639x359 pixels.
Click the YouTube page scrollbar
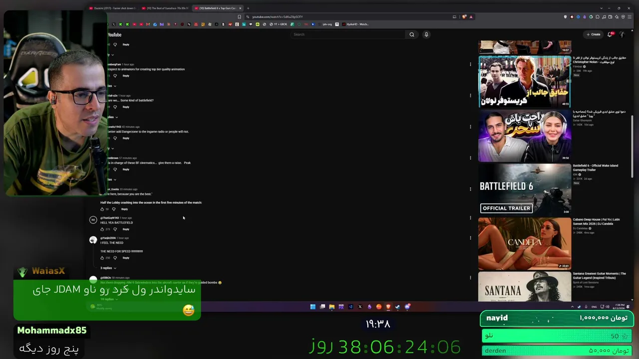633,147
